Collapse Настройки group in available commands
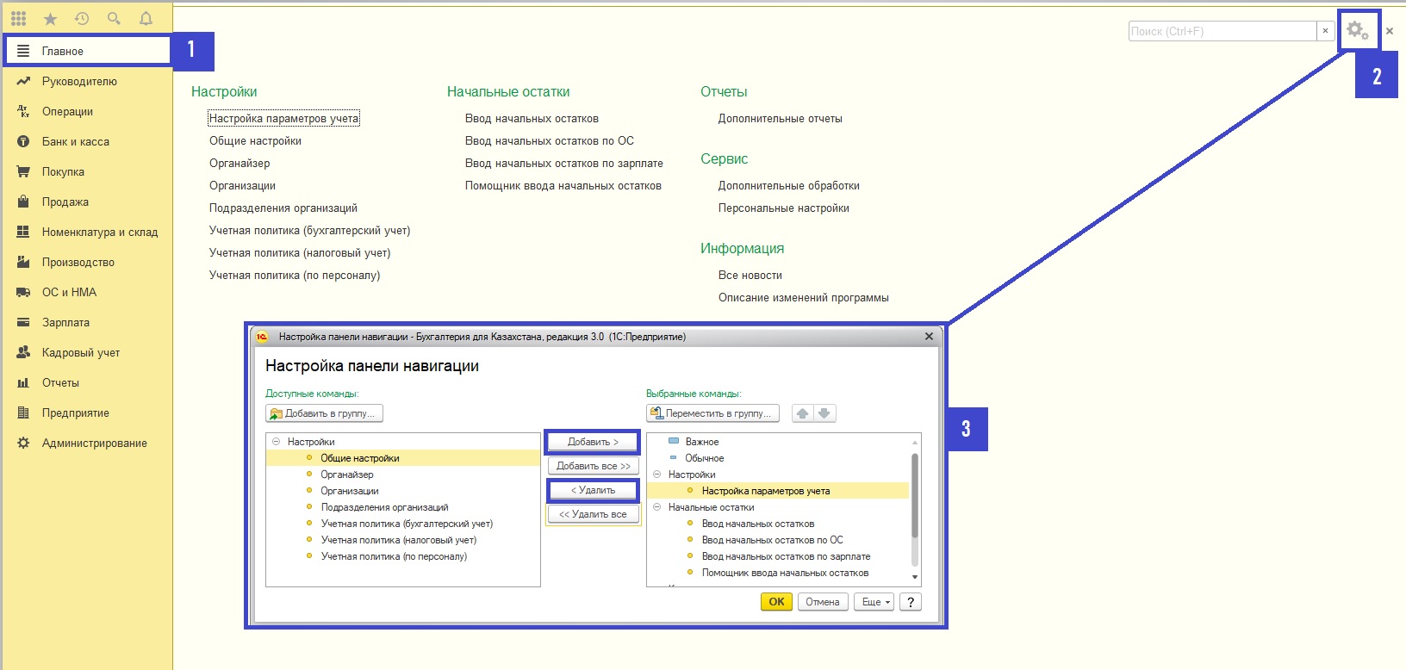The width and height of the screenshot is (1406, 670). pos(277,442)
